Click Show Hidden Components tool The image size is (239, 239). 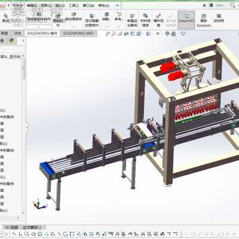(x=92, y=20)
